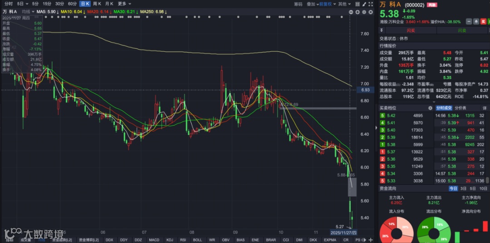Open moving average settings gear icon
Viewport: 490px width, 243px height.
click(x=364, y=12)
